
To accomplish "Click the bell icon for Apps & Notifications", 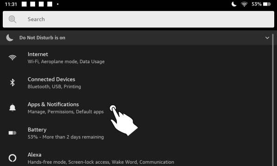I will [x=12, y=108].
